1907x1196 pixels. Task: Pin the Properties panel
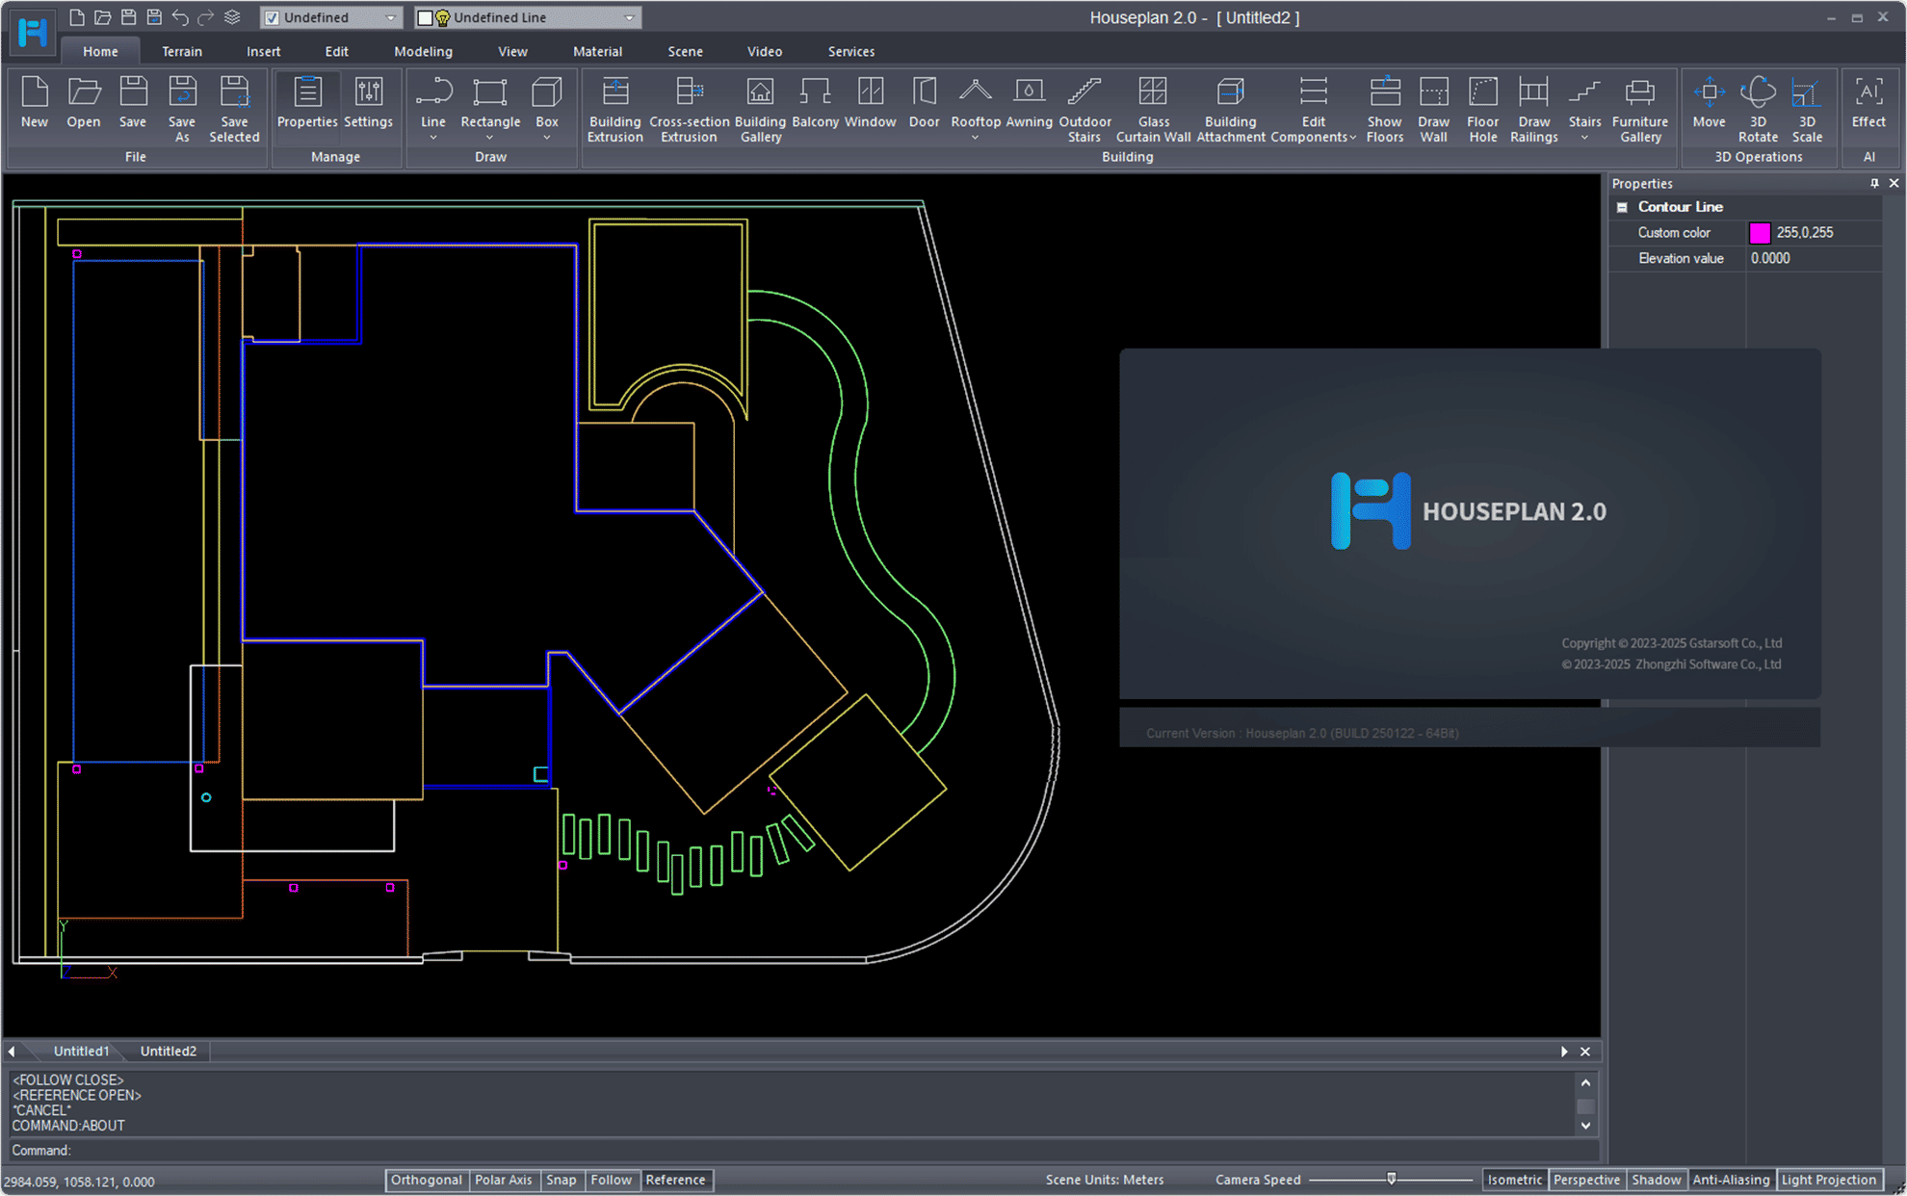click(1874, 183)
